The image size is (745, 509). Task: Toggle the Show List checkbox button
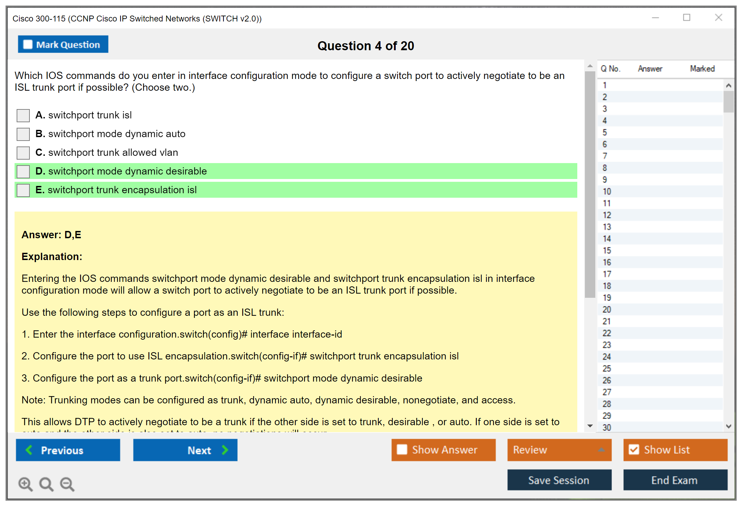click(634, 449)
